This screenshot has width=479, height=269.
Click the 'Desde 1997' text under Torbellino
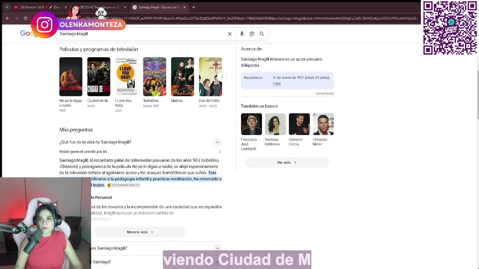pos(151,106)
